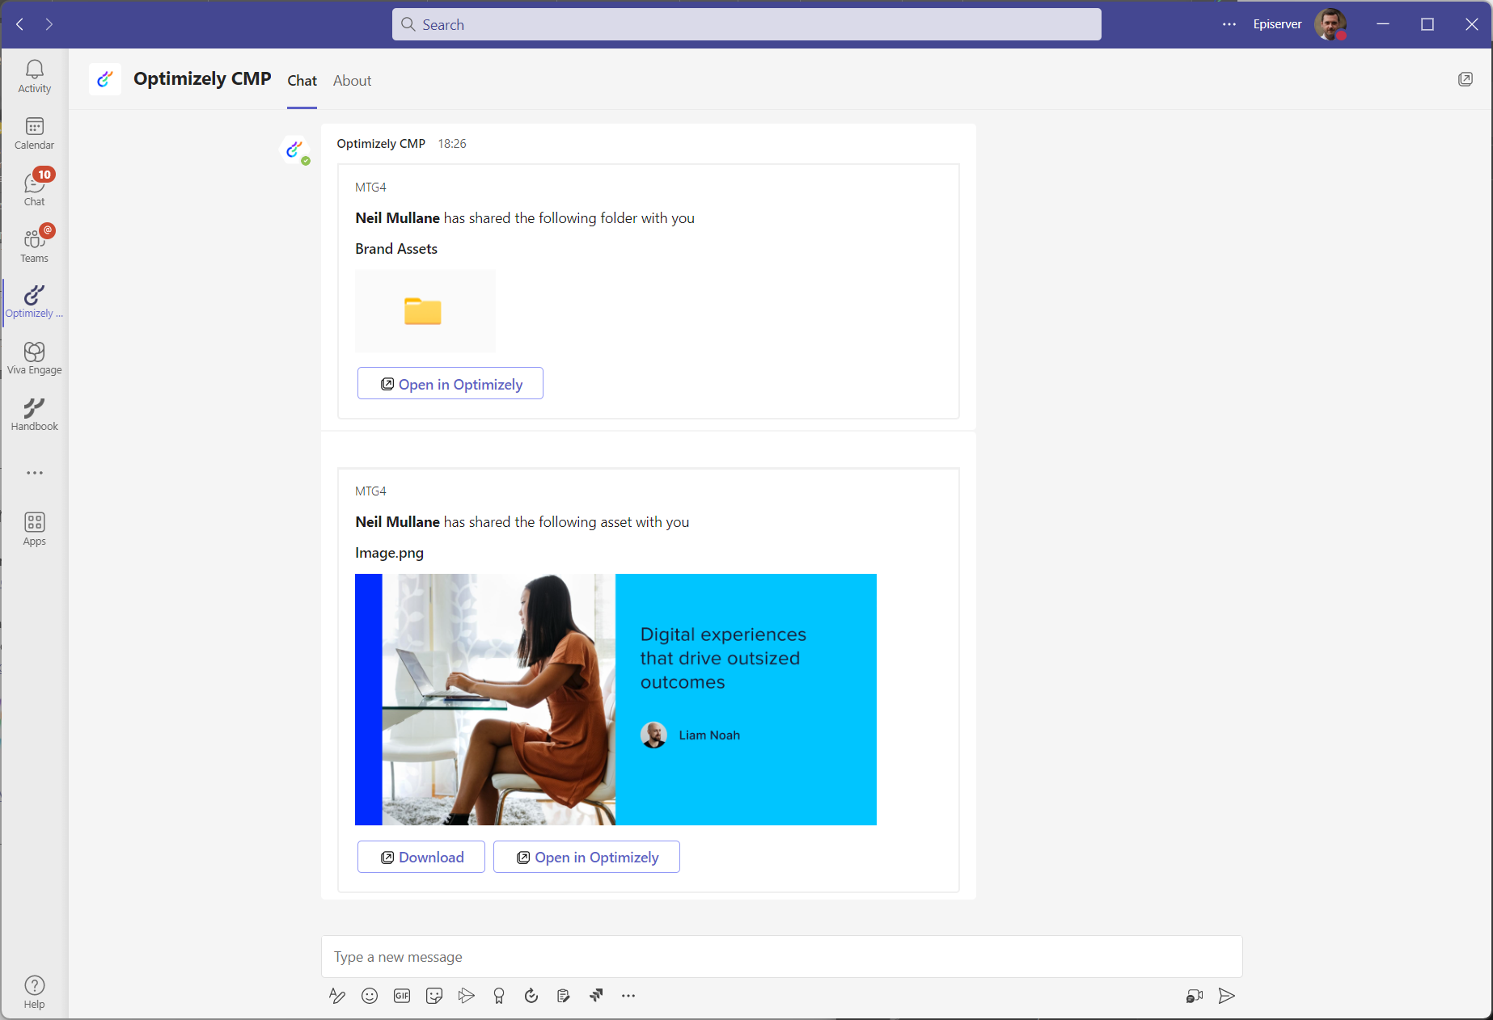Click the Approvals icon in compose toolbar

point(531,996)
